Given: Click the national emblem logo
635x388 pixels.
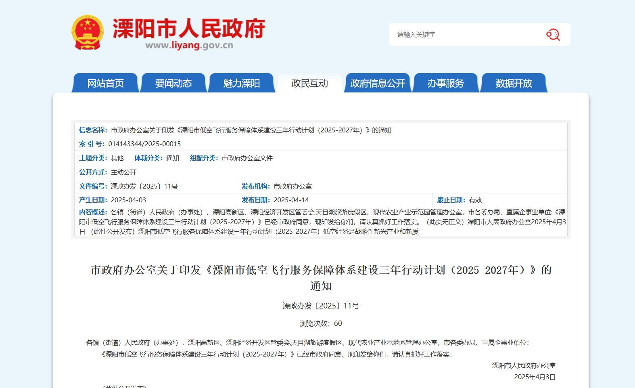Looking at the screenshot, I should click(88, 32).
